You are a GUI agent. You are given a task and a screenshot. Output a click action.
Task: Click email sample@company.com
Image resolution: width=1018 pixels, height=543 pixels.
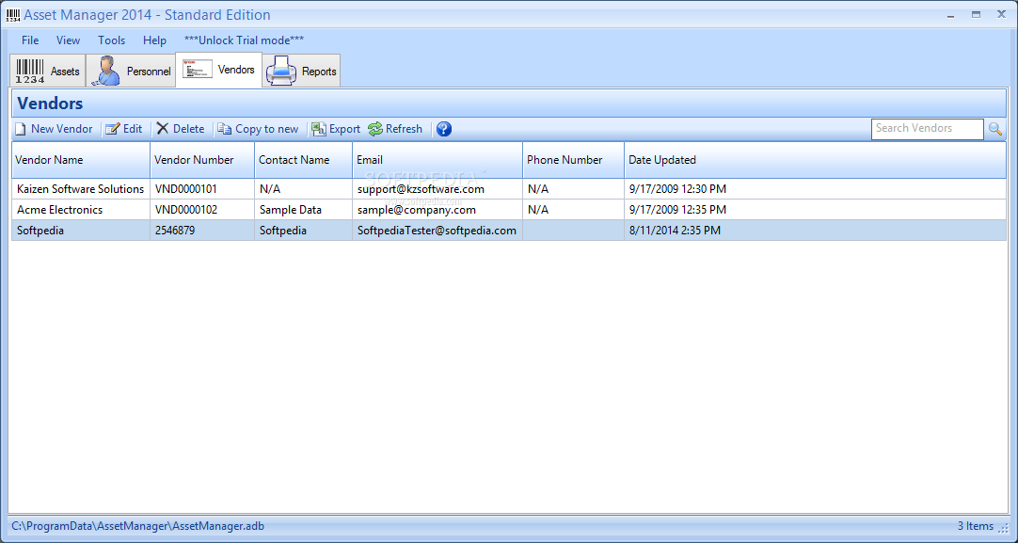(416, 210)
